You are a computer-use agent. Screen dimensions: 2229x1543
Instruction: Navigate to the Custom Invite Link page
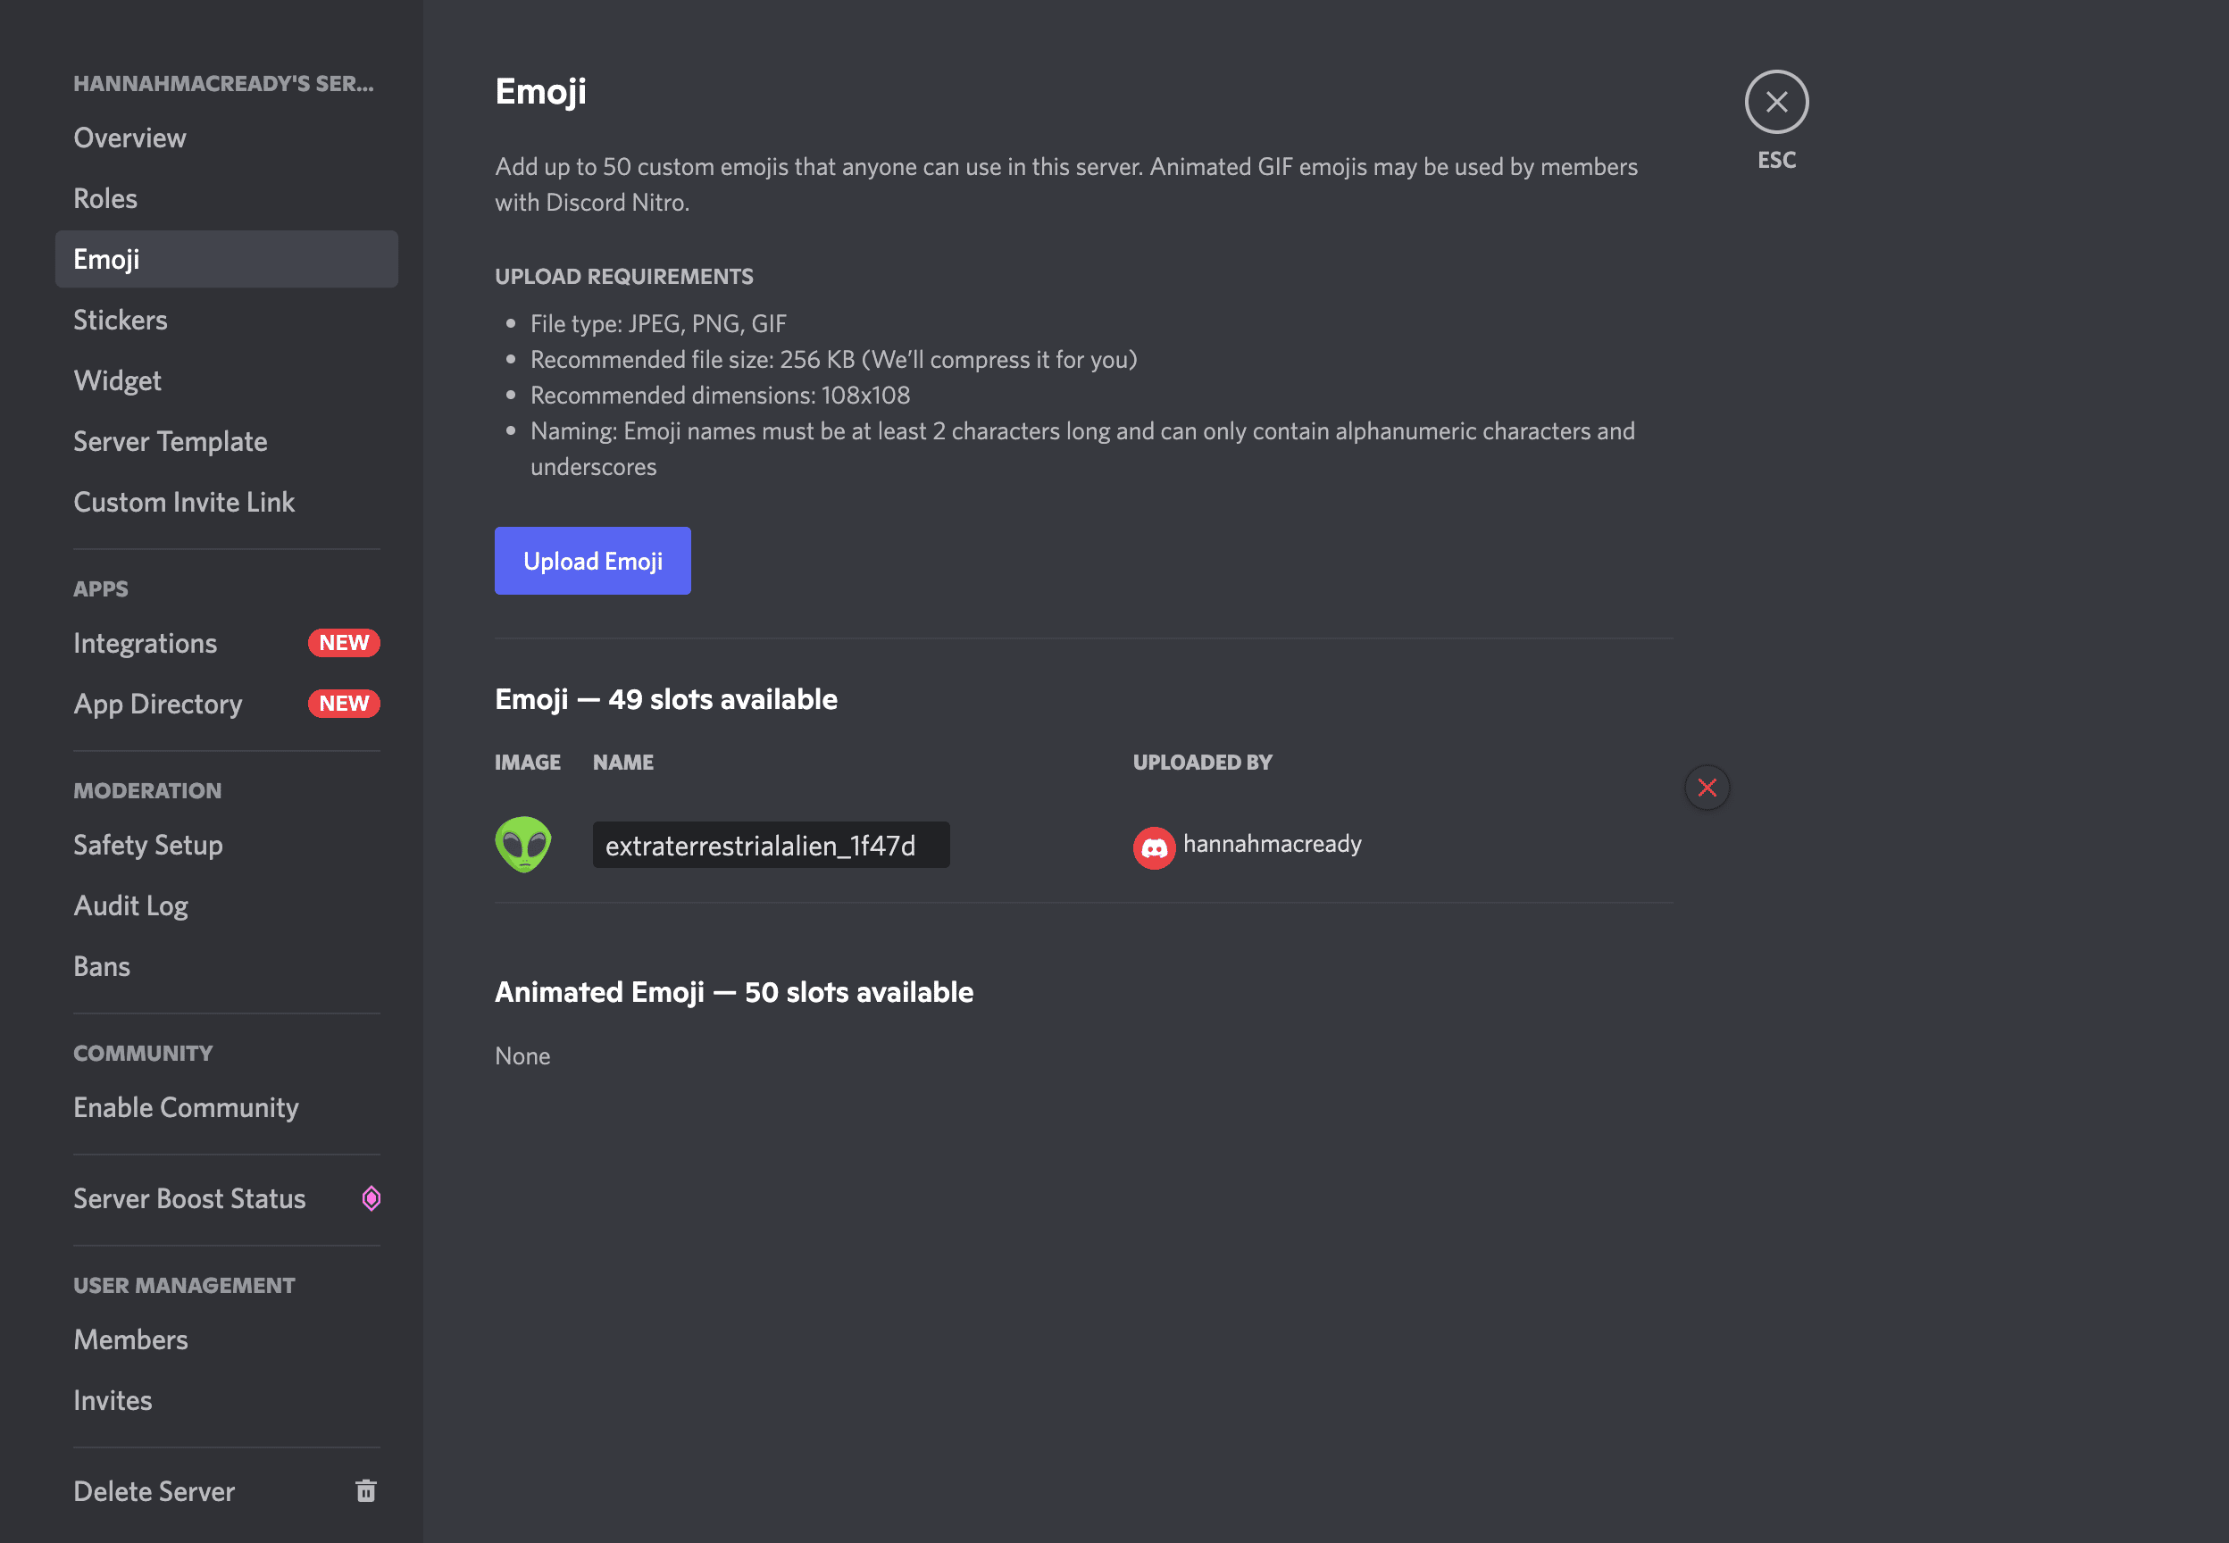point(183,500)
